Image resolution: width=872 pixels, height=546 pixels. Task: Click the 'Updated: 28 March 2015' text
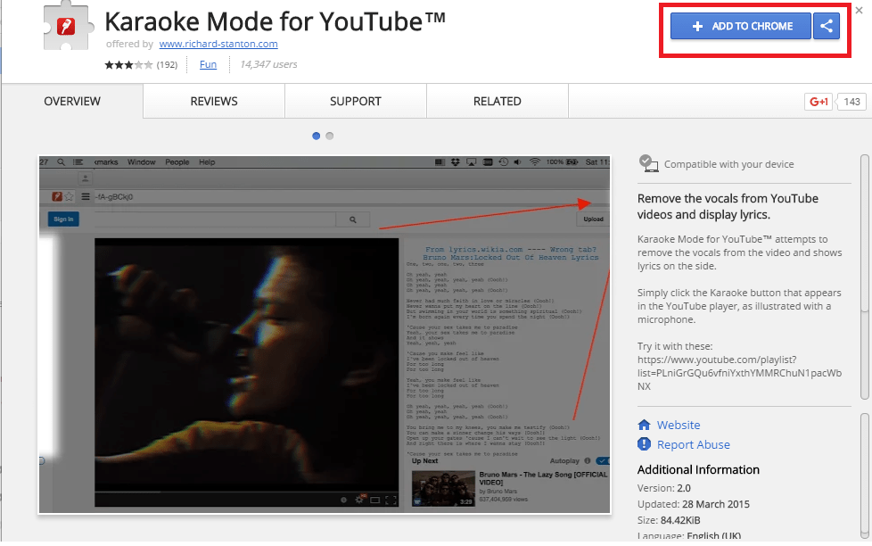[694, 504]
